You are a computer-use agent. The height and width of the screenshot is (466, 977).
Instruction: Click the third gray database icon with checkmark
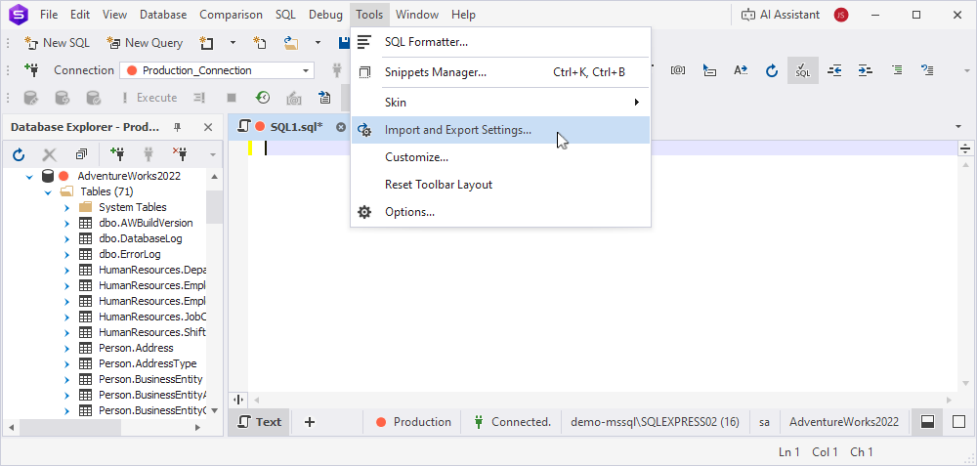(x=93, y=98)
